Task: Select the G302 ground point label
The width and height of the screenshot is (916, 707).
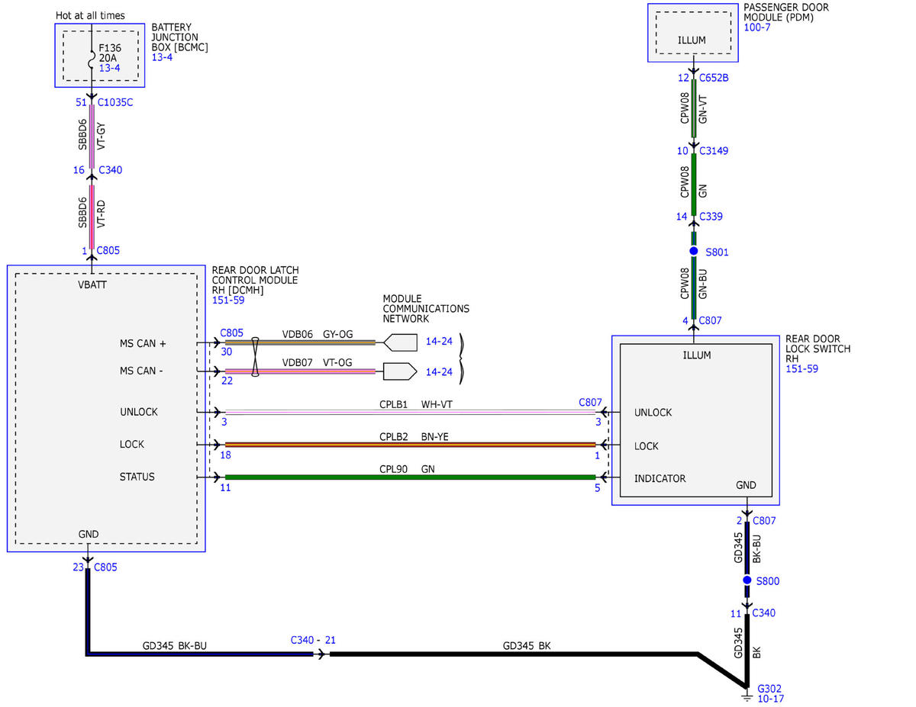Action: click(x=770, y=688)
